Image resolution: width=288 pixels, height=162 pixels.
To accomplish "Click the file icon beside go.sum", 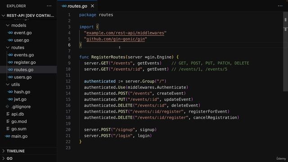I will [8, 129].
